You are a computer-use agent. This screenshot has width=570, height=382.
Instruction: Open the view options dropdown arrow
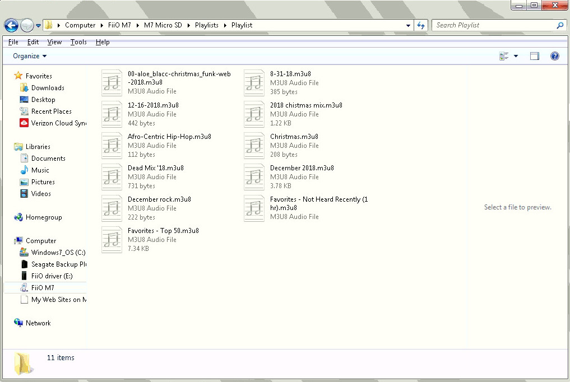[516, 56]
